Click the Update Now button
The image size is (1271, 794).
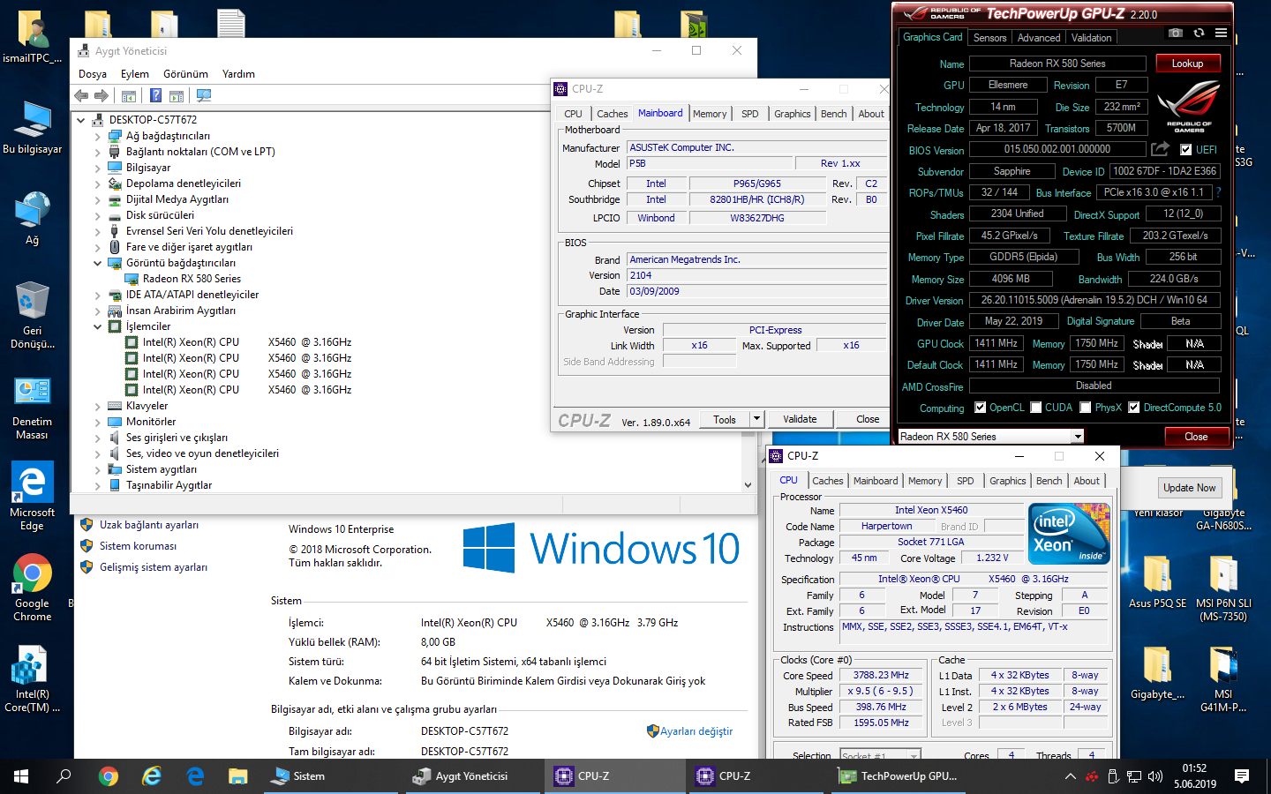pyautogui.click(x=1189, y=488)
